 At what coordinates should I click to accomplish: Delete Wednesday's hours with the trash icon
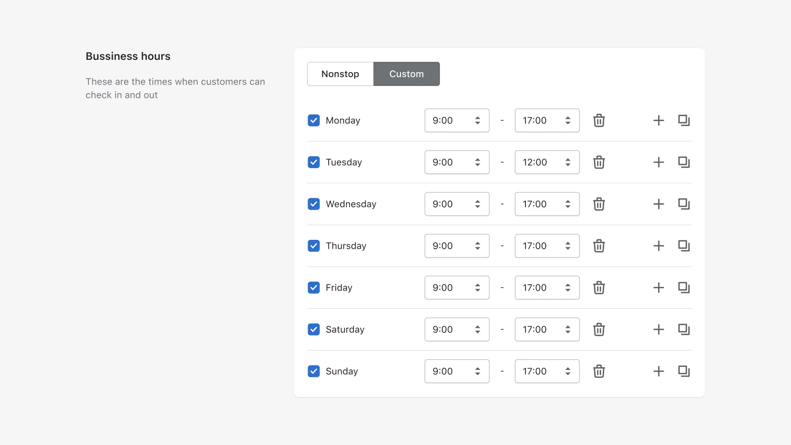click(x=599, y=204)
